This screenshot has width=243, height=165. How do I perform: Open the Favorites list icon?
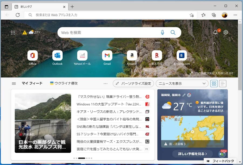[204, 15]
